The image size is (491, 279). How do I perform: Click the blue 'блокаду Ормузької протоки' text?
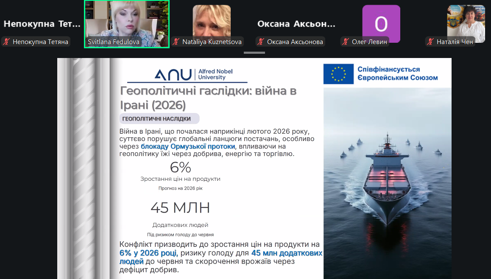(188, 146)
